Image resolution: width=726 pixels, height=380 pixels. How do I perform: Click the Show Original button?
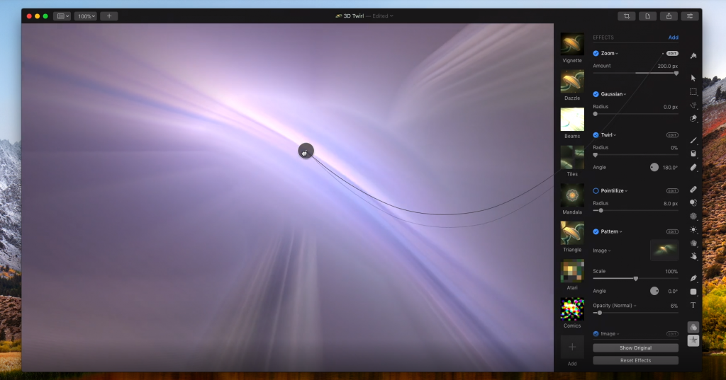pyautogui.click(x=635, y=347)
